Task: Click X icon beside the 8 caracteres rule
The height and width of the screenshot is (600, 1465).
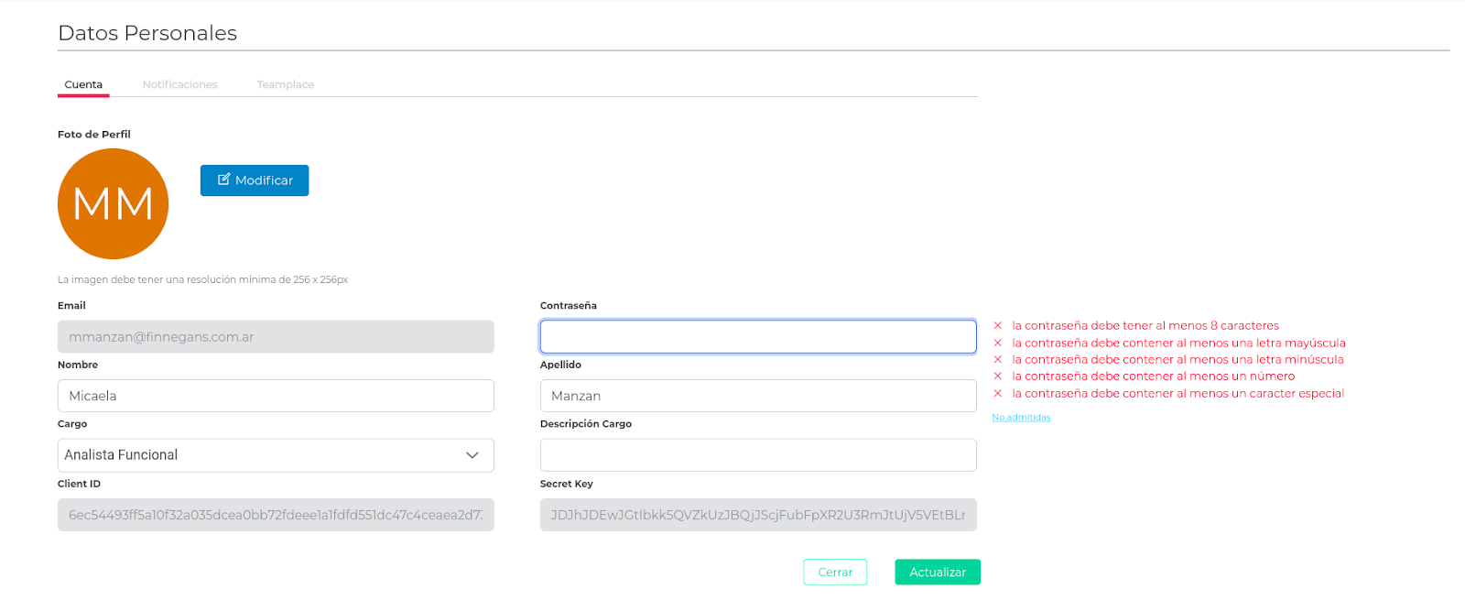Action: coord(998,326)
